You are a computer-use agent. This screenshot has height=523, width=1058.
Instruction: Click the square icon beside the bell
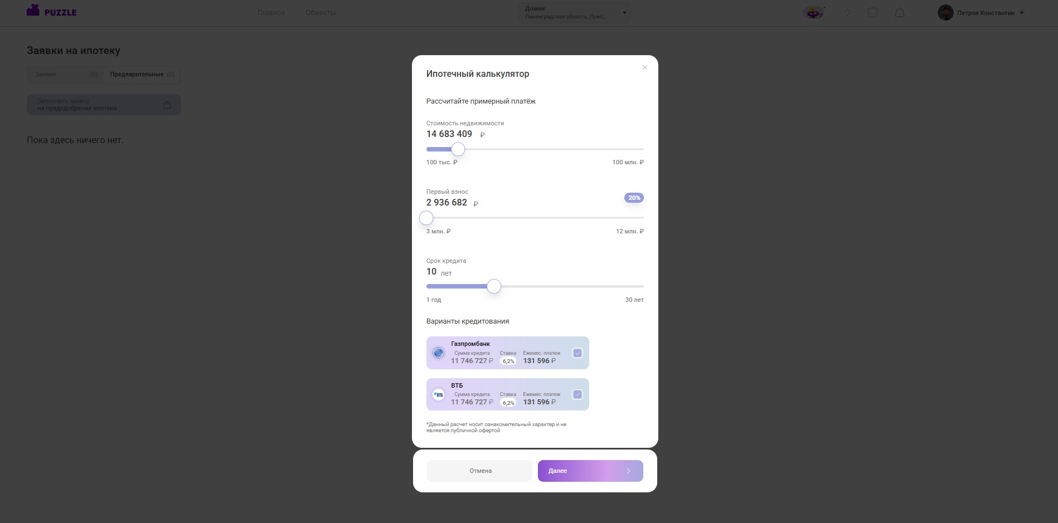tap(872, 13)
